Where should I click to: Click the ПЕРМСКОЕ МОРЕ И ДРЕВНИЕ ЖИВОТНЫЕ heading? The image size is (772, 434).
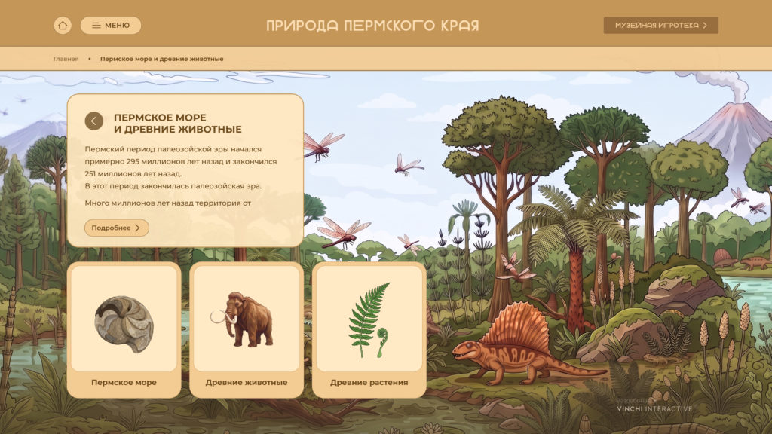coord(178,124)
